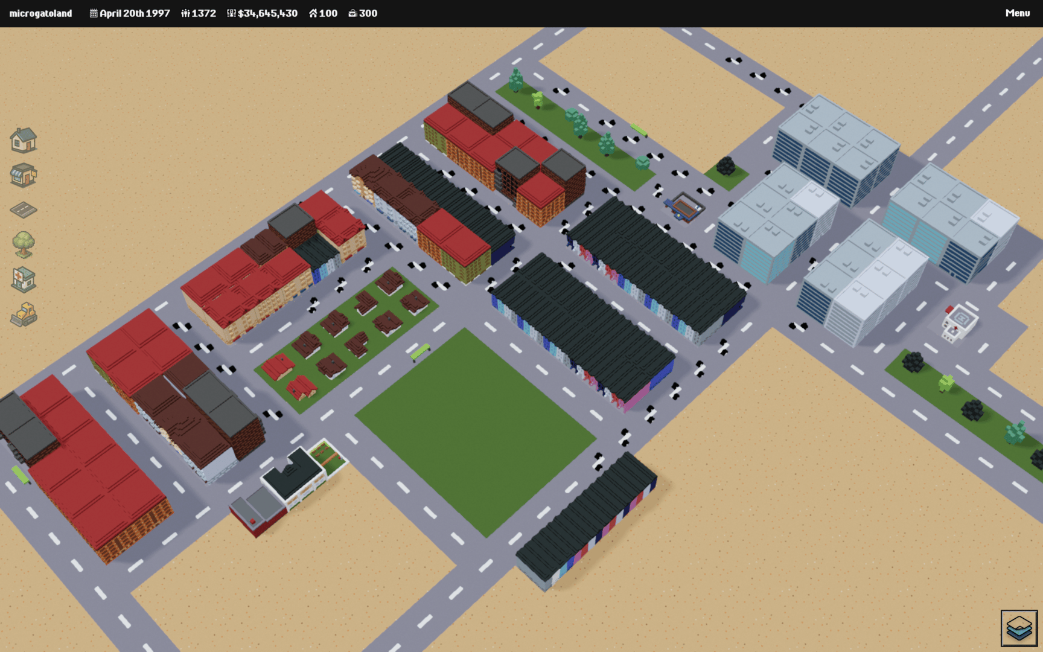Click the swimming pool building near offices

click(x=685, y=207)
